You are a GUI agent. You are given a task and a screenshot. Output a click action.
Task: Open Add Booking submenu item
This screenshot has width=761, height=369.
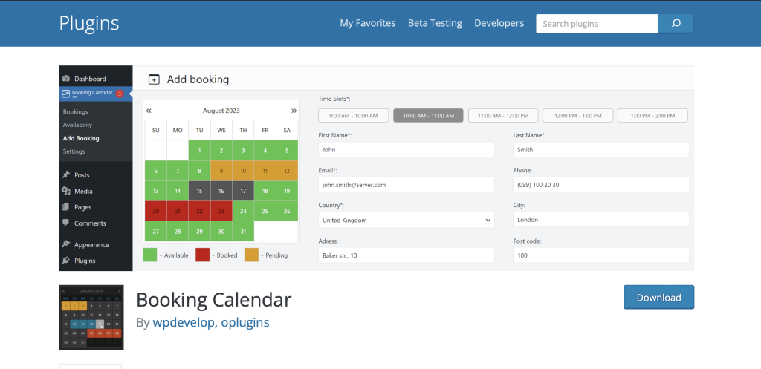click(x=81, y=138)
